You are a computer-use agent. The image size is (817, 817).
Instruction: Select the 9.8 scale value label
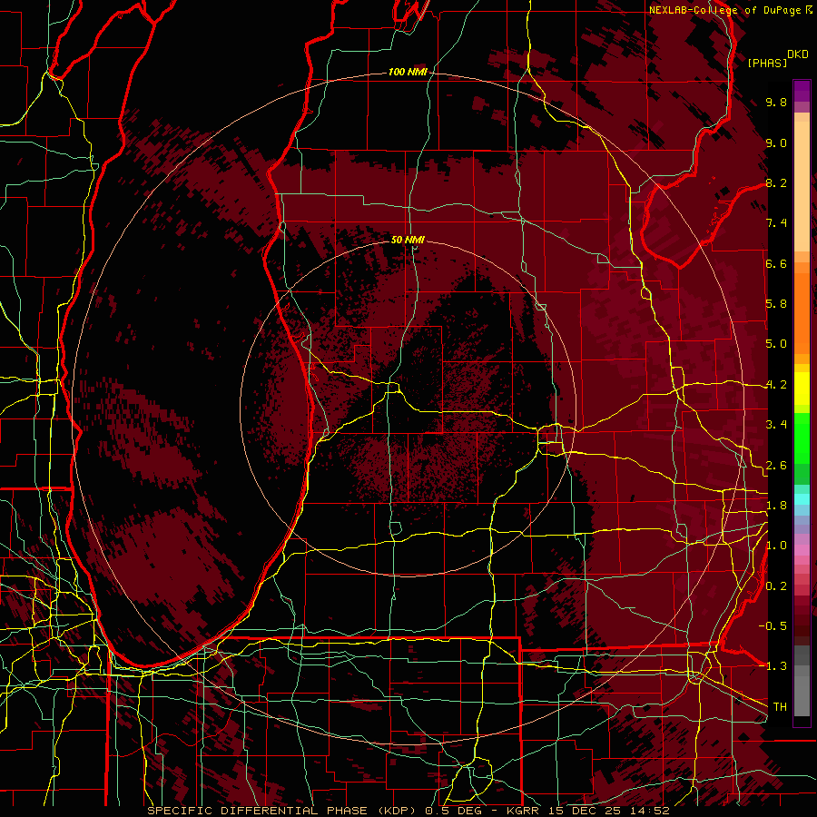(x=776, y=102)
